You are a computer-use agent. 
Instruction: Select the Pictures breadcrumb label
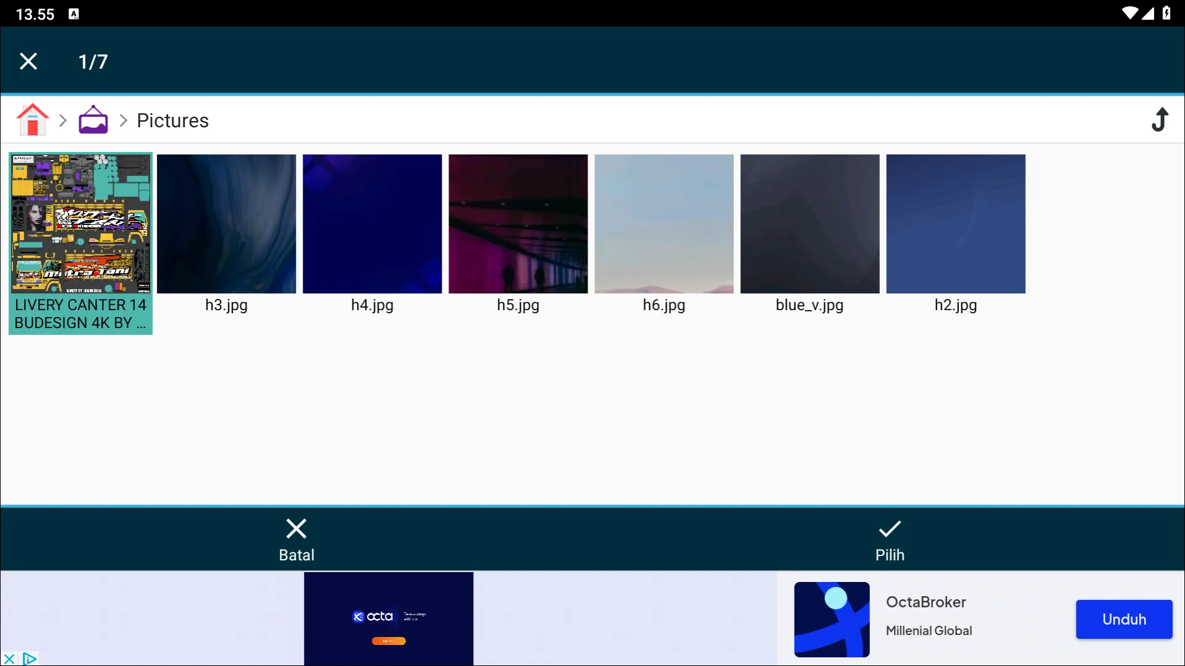pos(172,120)
